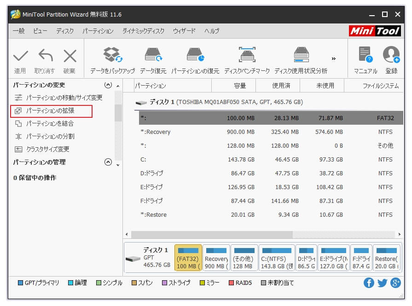This screenshot has width=412, height=306.
Task: Open the Google+ share icon
Action: [x=395, y=283]
